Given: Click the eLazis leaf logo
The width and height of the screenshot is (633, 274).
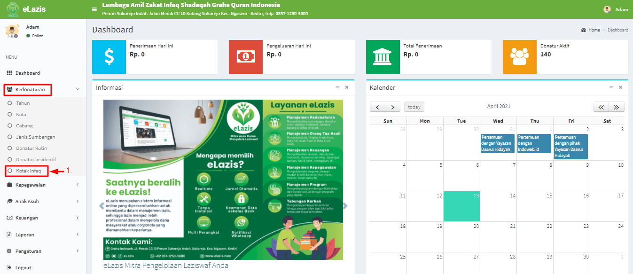Looking at the screenshot, I should point(13,8).
